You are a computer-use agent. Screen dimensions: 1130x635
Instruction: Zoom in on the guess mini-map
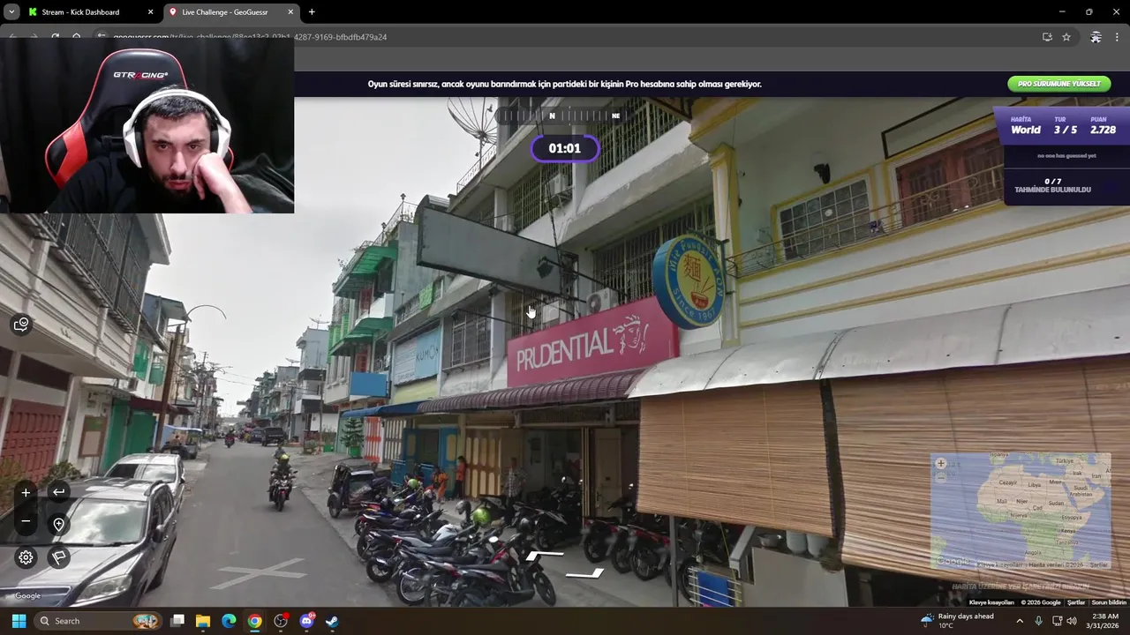click(x=940, y=463)
